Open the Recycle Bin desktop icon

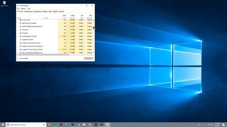[4, 4]
